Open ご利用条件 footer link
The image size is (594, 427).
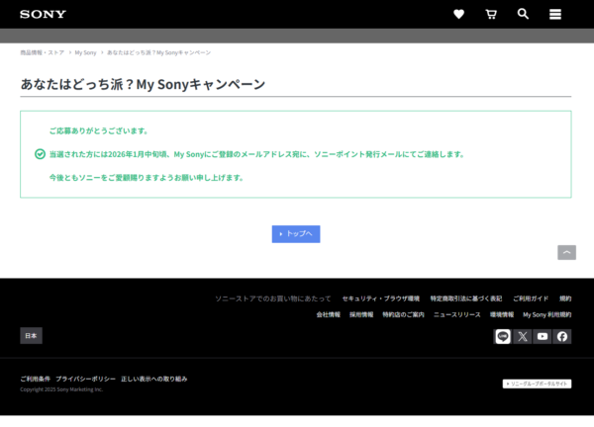click(x=36, y=379)
